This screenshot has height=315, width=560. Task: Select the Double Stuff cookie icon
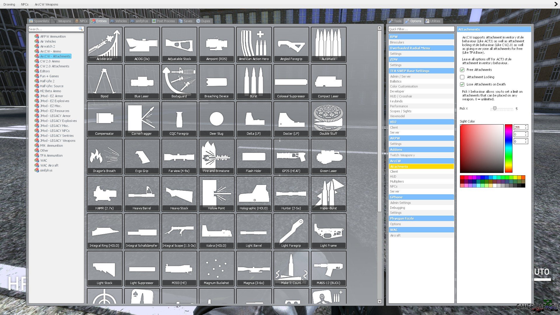tap(328, 119)
